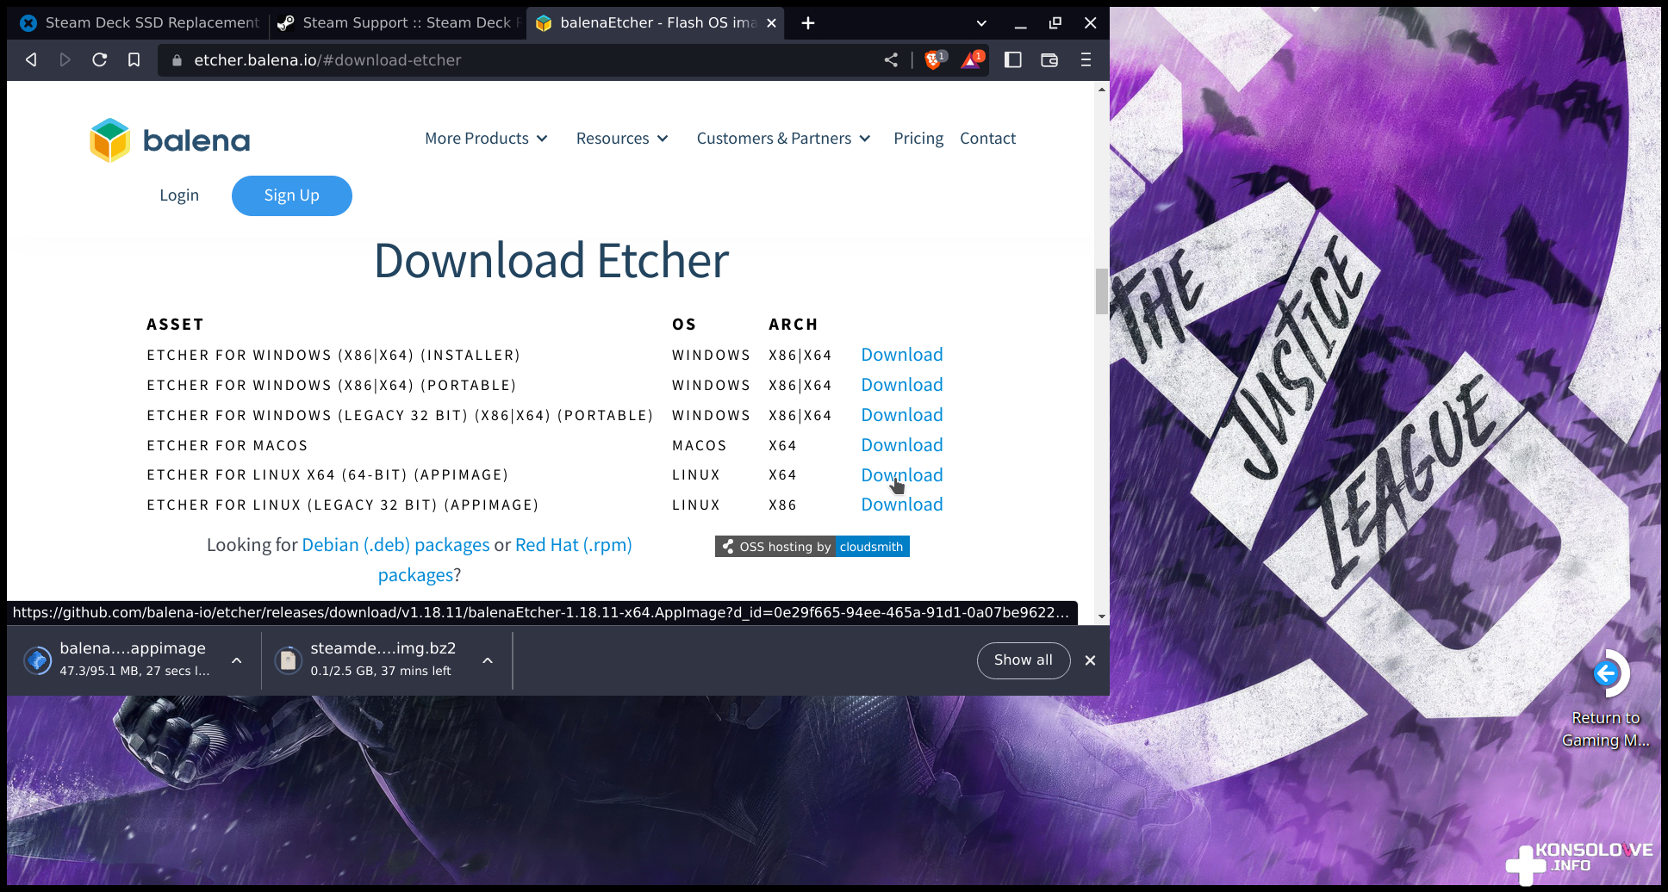This screenshot has height=892, width=1668.
Task: Reload the page with refresh icon
Action: [x=100, y=59]
